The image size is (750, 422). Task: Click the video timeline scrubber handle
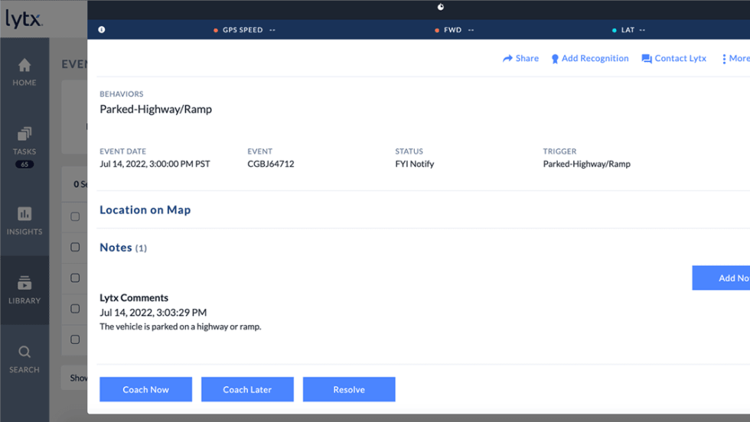click(x=441, y=7)
